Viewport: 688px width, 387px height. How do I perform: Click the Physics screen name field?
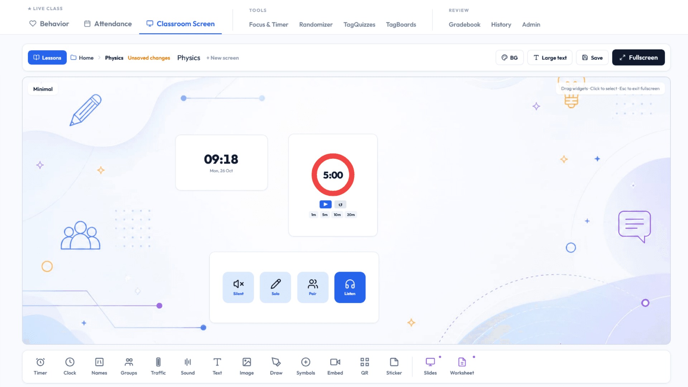[189, 58]
